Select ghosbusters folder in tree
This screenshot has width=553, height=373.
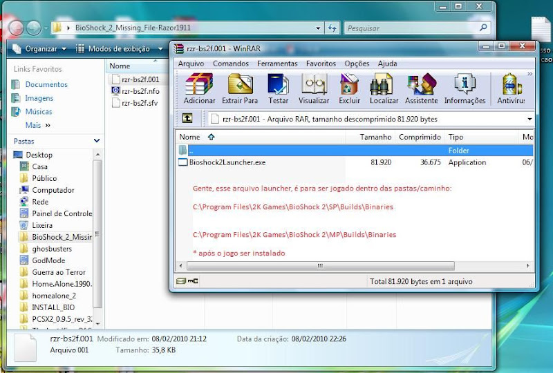tap(51, 249)
